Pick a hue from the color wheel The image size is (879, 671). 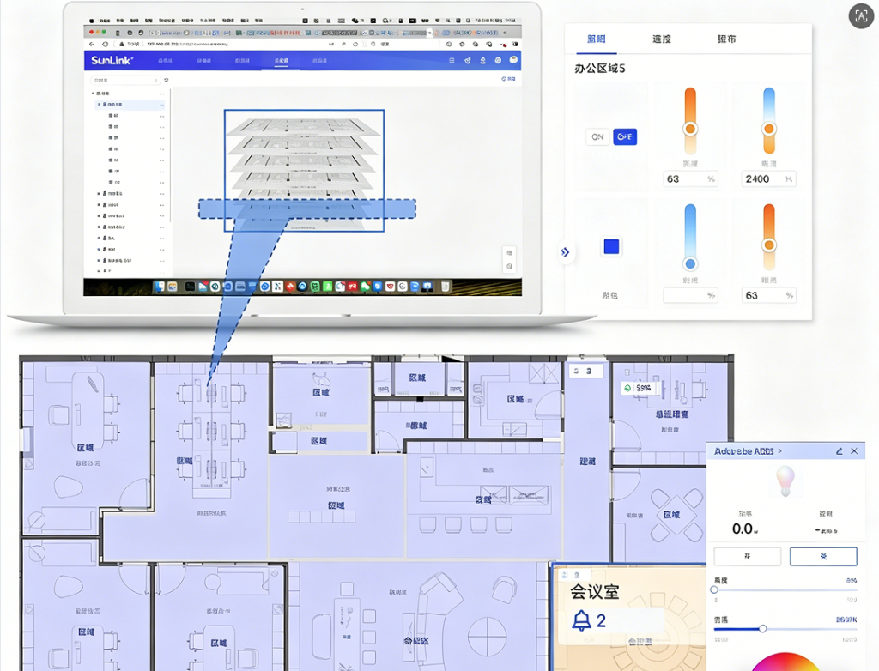click(785, 663)
